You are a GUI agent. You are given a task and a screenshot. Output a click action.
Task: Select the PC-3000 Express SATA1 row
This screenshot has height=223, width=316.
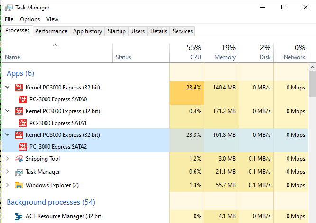[155, 123]
